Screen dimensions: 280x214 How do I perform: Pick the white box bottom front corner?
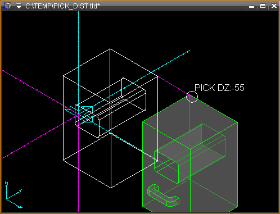point(111,188)
